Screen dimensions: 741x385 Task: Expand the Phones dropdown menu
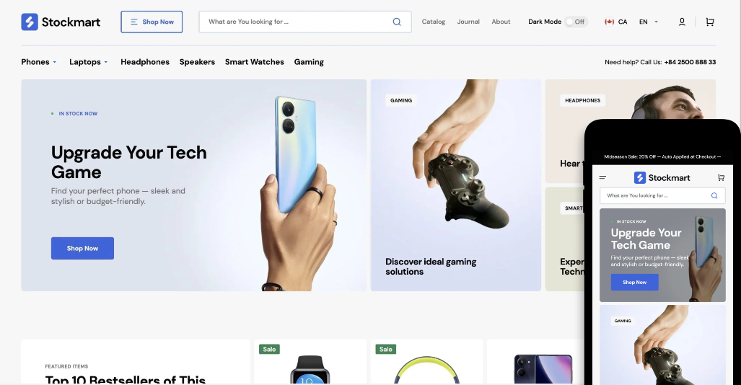39,62
